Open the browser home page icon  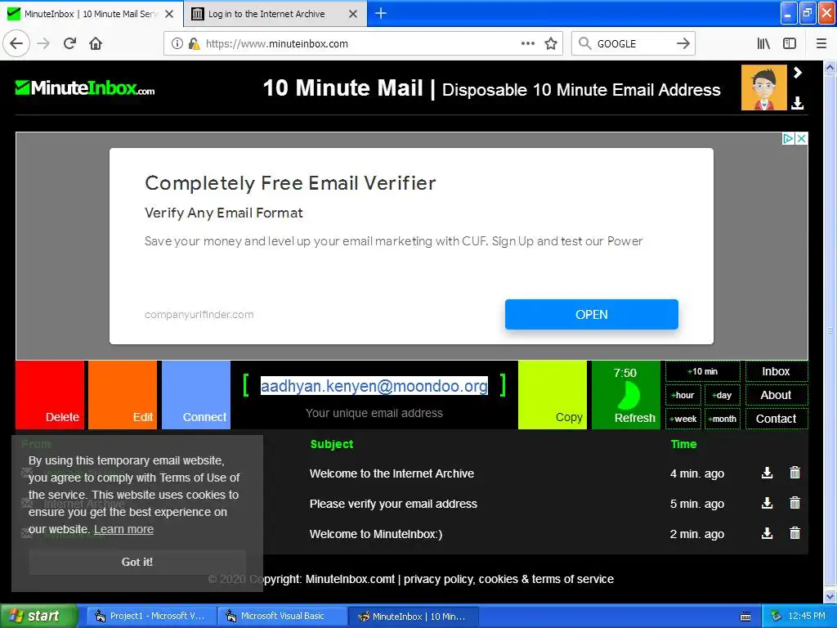[96, 43]
